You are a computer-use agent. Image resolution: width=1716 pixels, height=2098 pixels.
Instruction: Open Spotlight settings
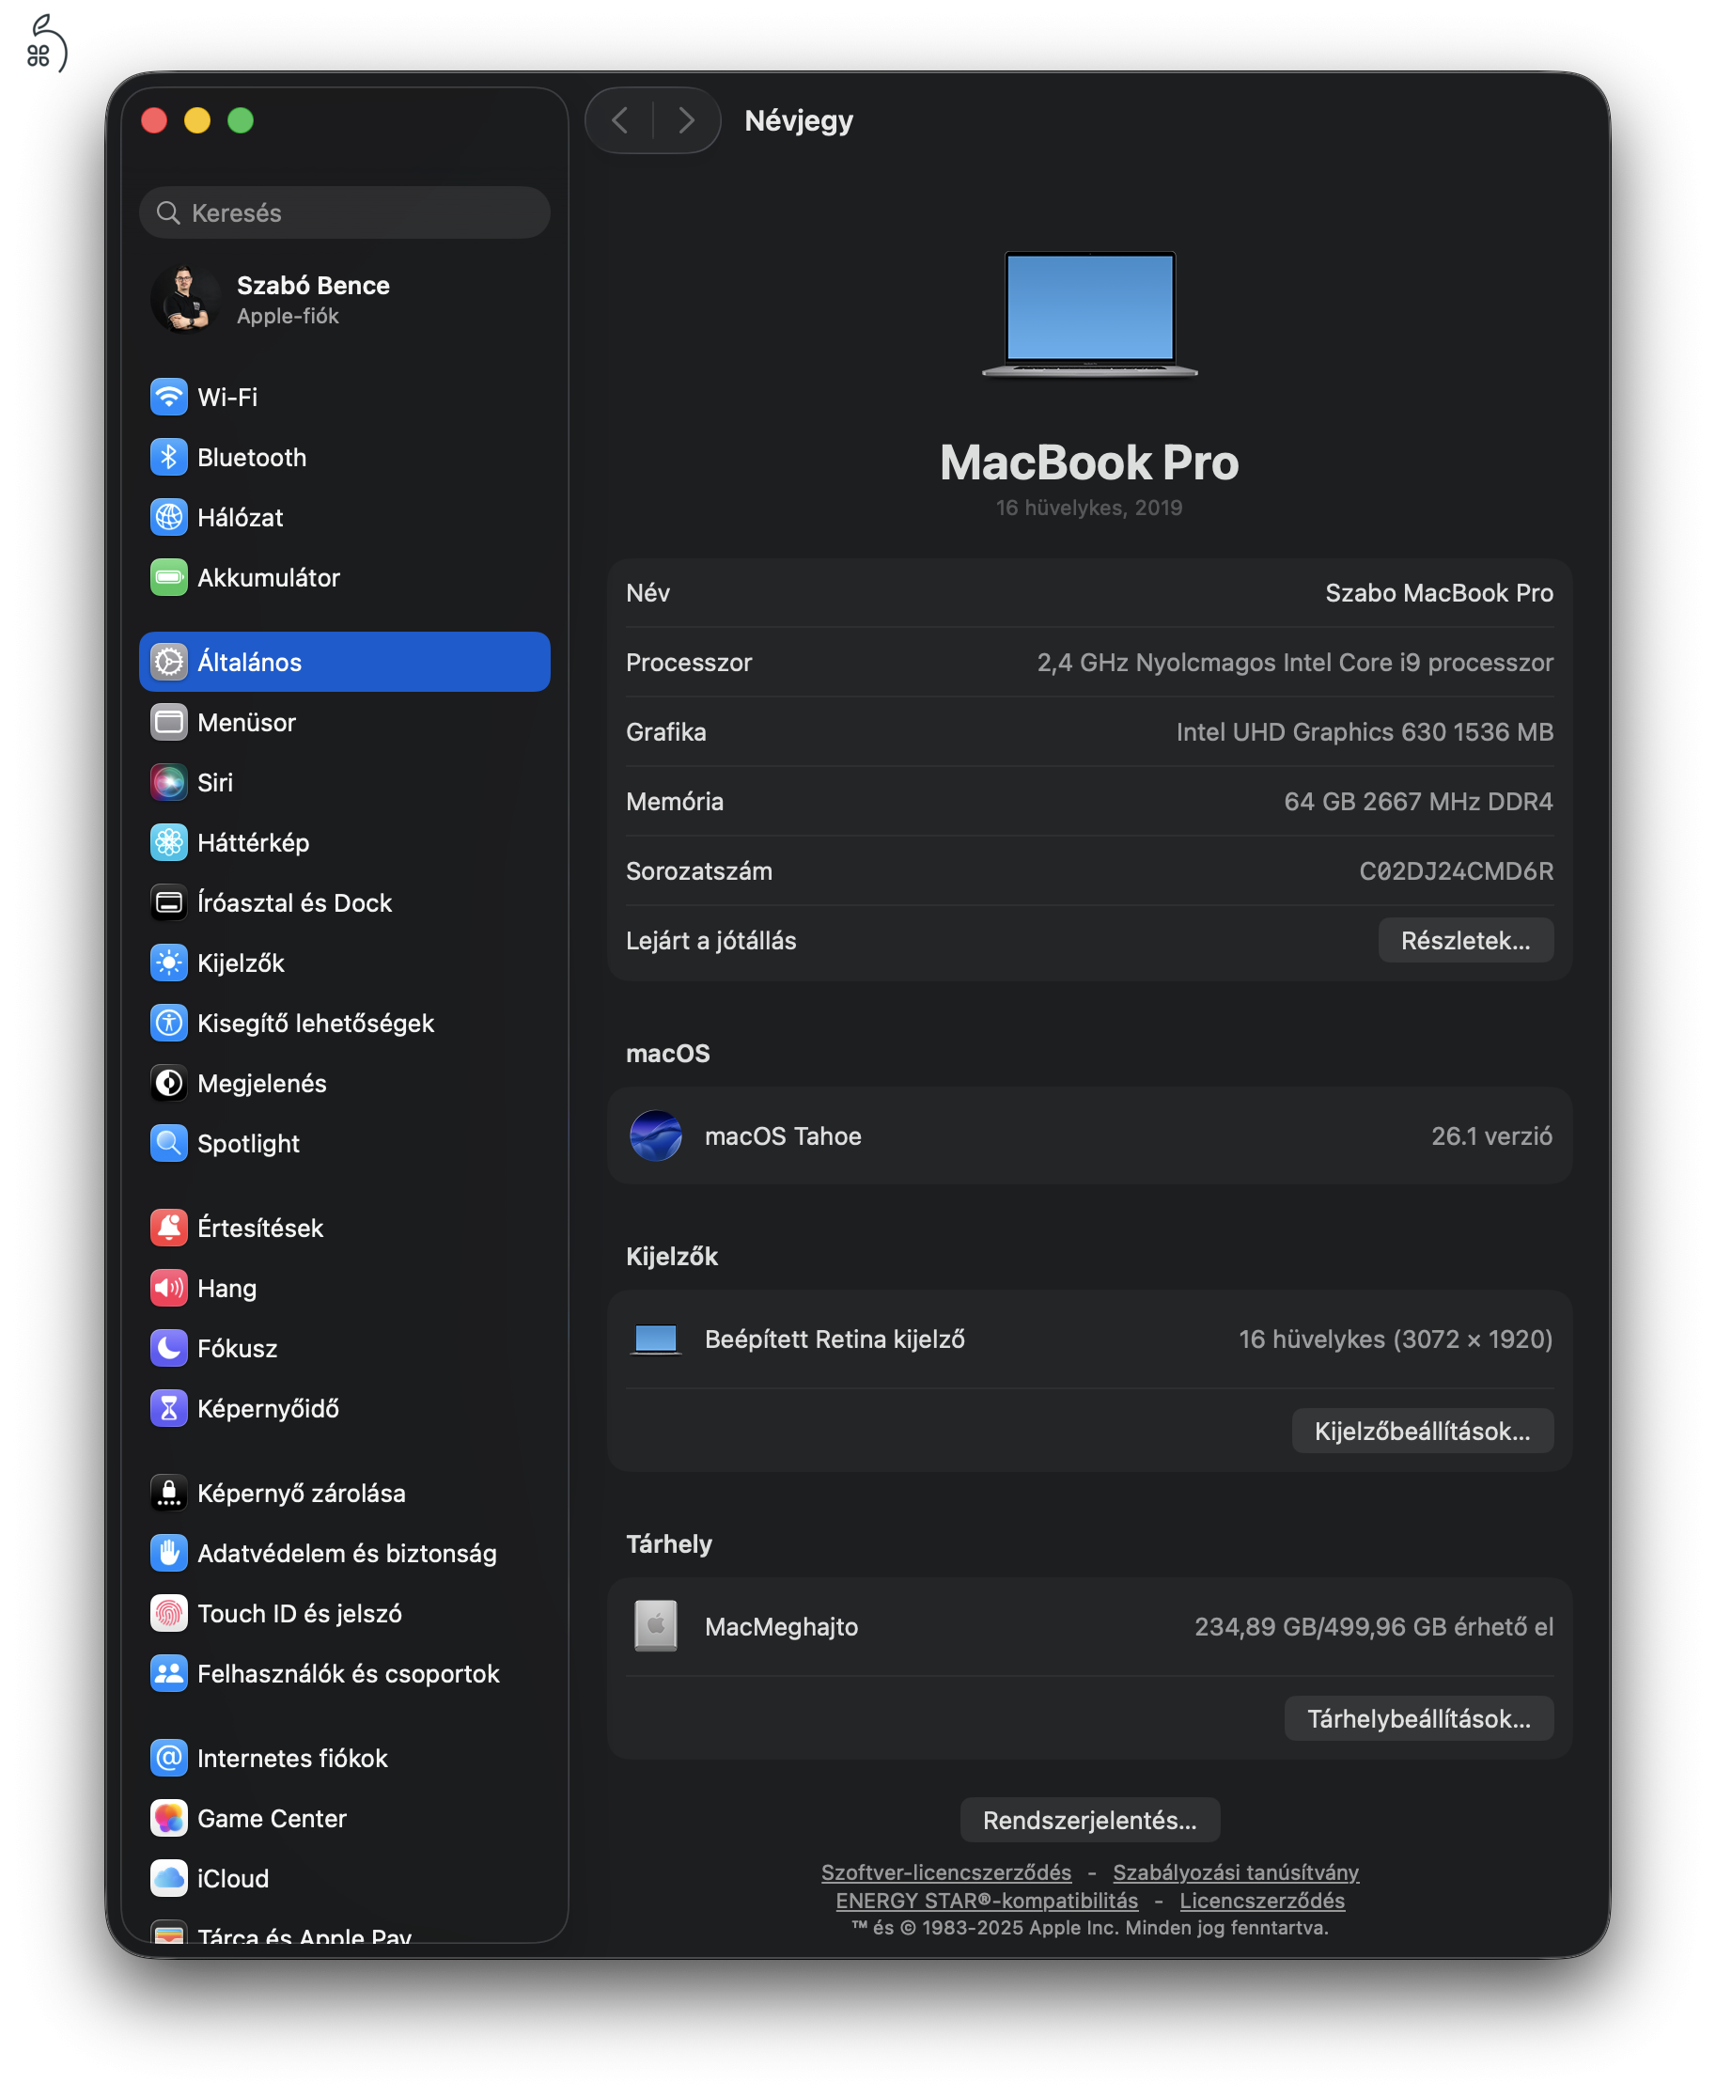[249, 1143]
